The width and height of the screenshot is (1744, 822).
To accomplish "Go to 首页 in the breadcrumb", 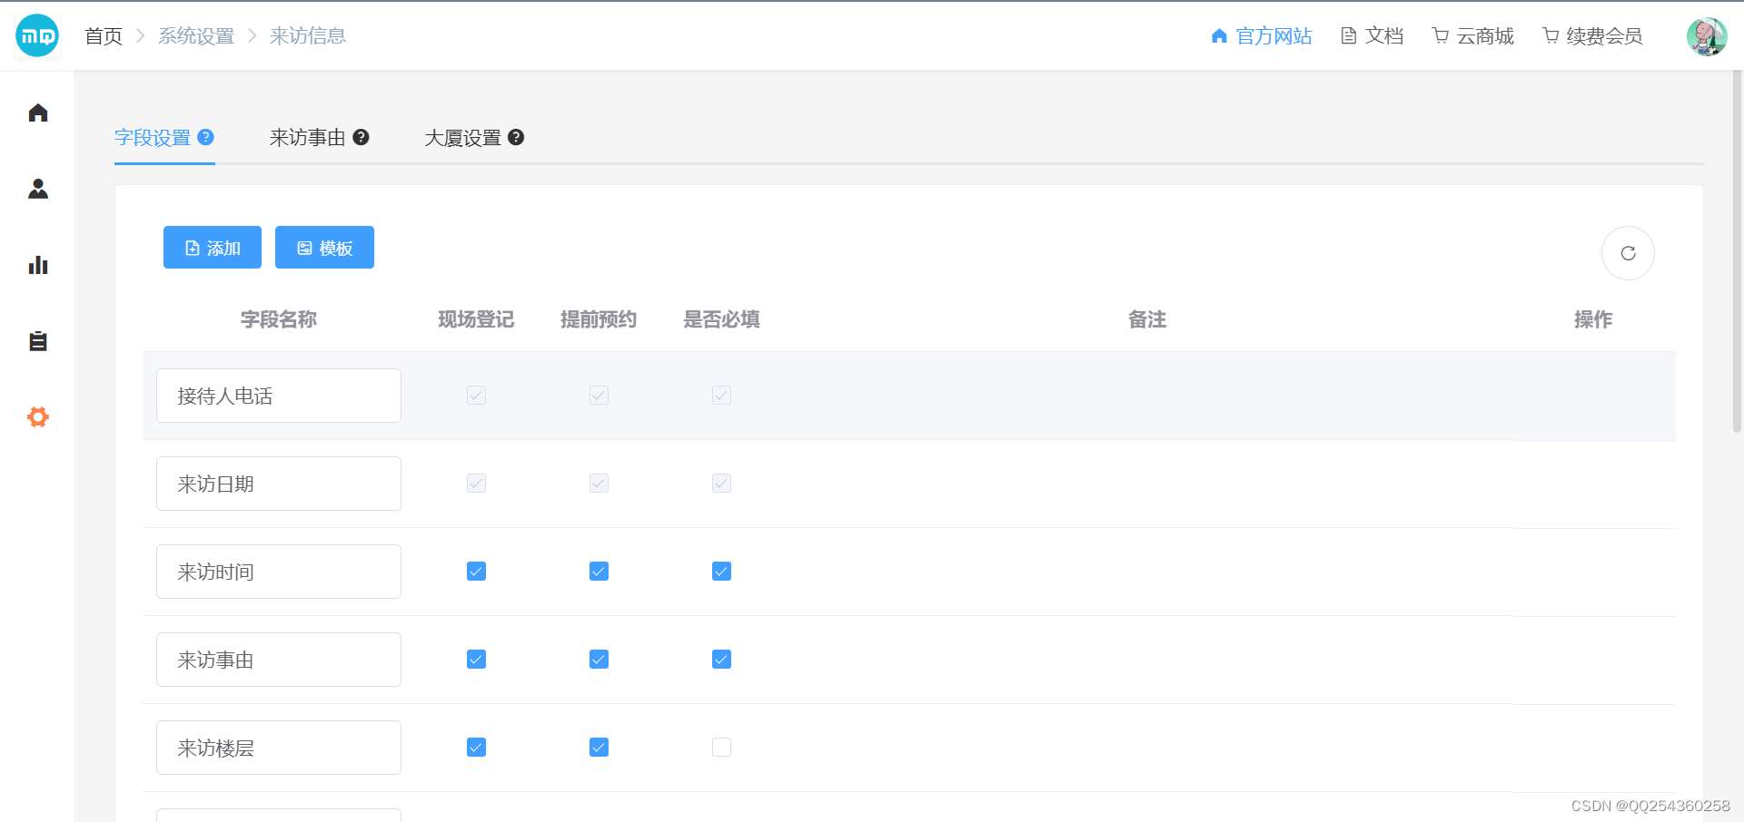I will point(104,35).
